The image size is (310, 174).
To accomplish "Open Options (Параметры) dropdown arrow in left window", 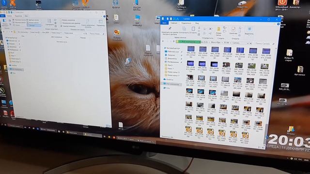I will (x=101, y=27).
